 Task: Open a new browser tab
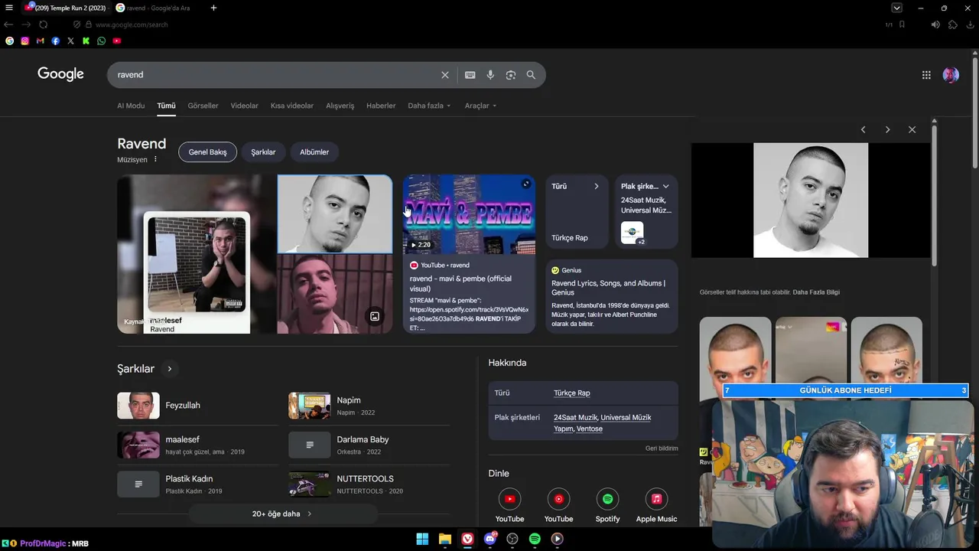point(213,8)
